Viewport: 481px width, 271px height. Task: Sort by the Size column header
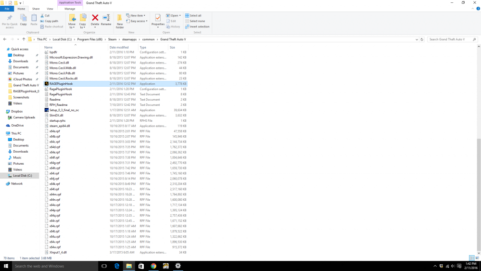(x=178, y=47)
